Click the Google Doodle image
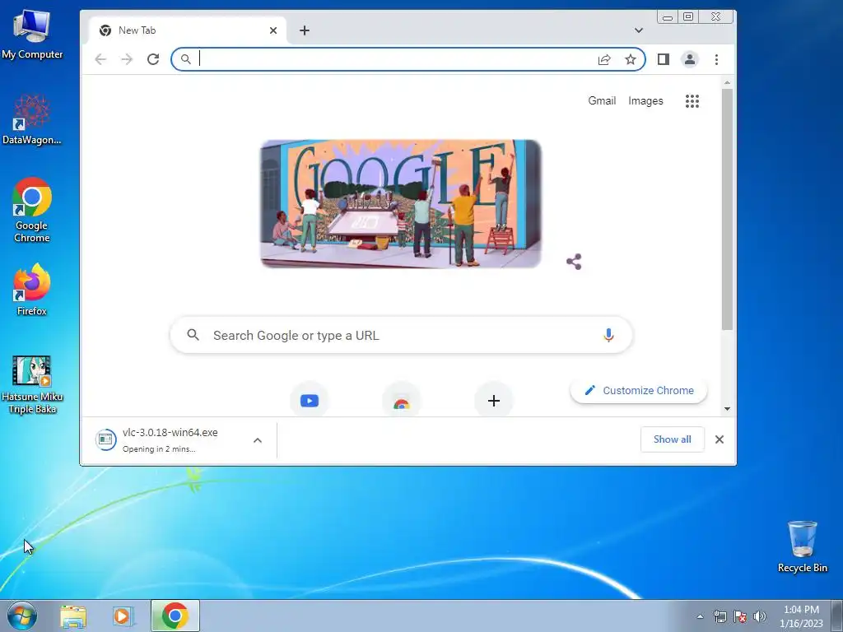Image resolution: width=843 pixels, height=632 pixels. [401, 204]
